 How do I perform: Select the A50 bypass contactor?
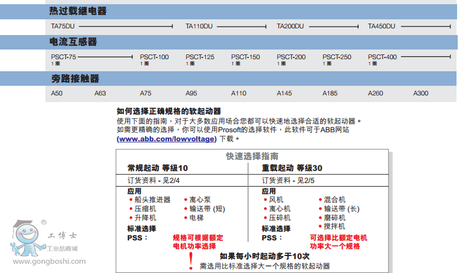[57, 94]
